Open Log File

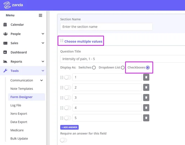click(x=16, y=105)
